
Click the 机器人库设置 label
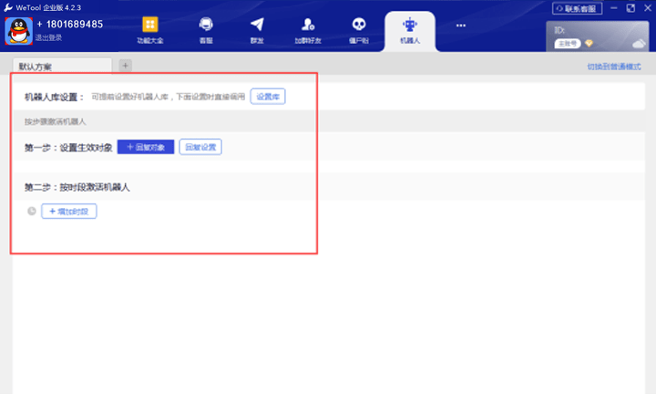click(x=55, y=98)
